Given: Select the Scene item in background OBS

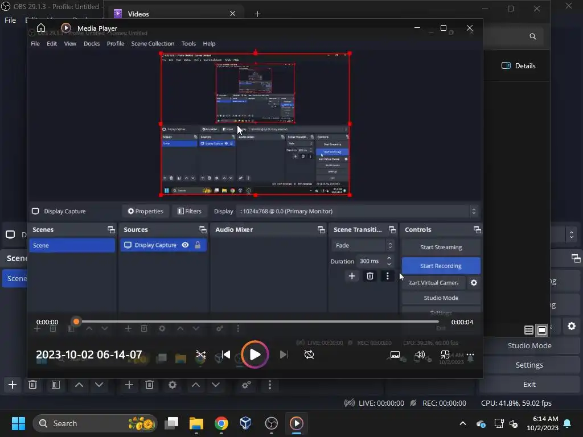Looking at the screenshot, I should tap(15, 279).
